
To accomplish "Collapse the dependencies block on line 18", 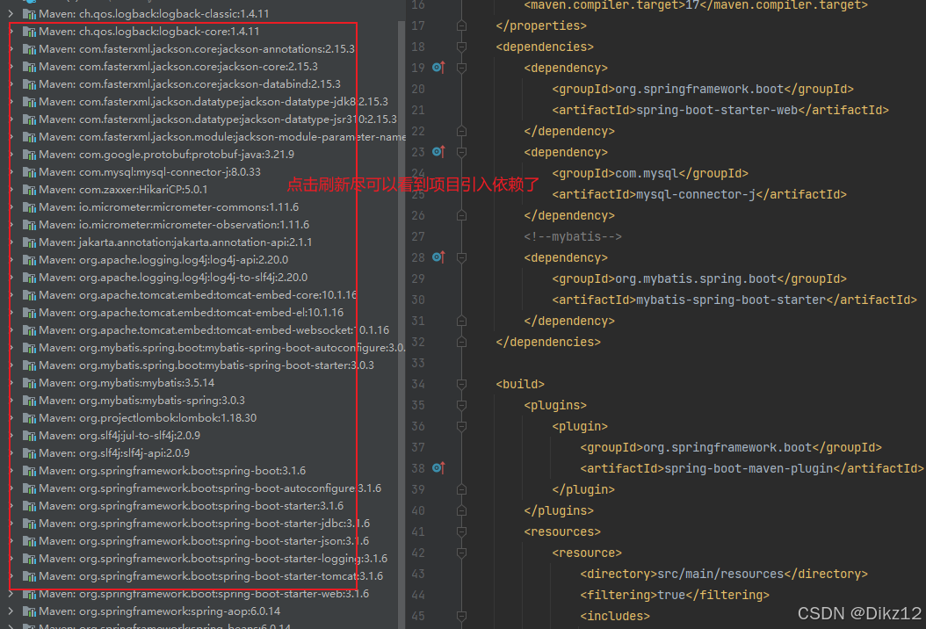I will [462, 47].
